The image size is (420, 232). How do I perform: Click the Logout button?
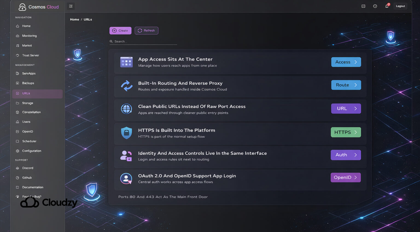click(400, 6)
